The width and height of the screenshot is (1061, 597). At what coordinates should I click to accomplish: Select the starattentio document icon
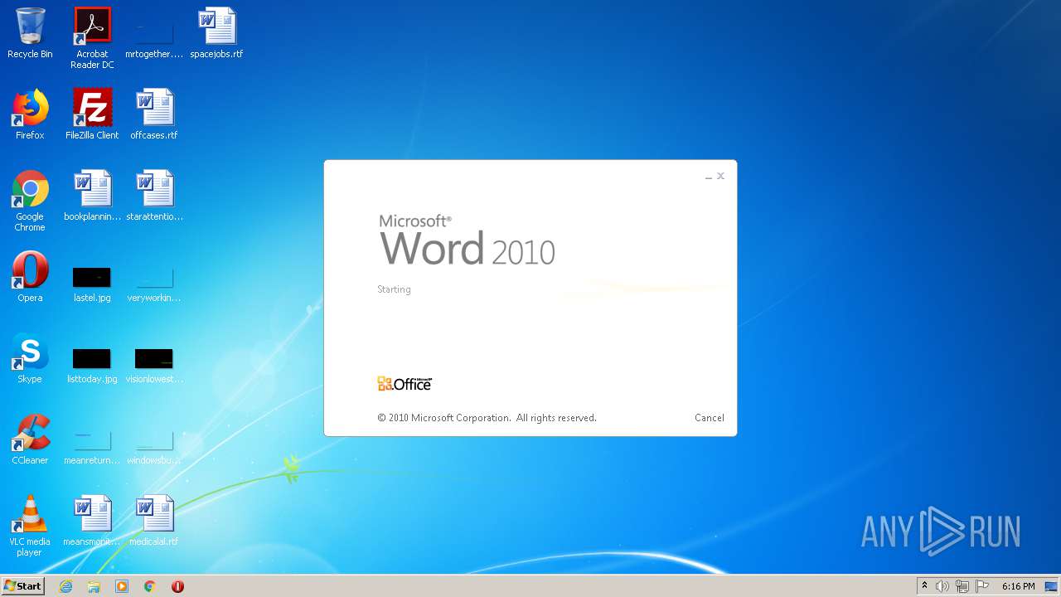pyautogui.click(x=154, y=197)
